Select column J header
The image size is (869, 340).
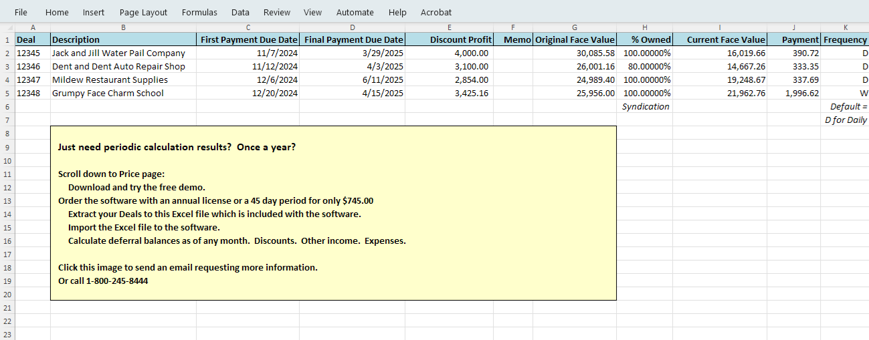click(793, 27)
